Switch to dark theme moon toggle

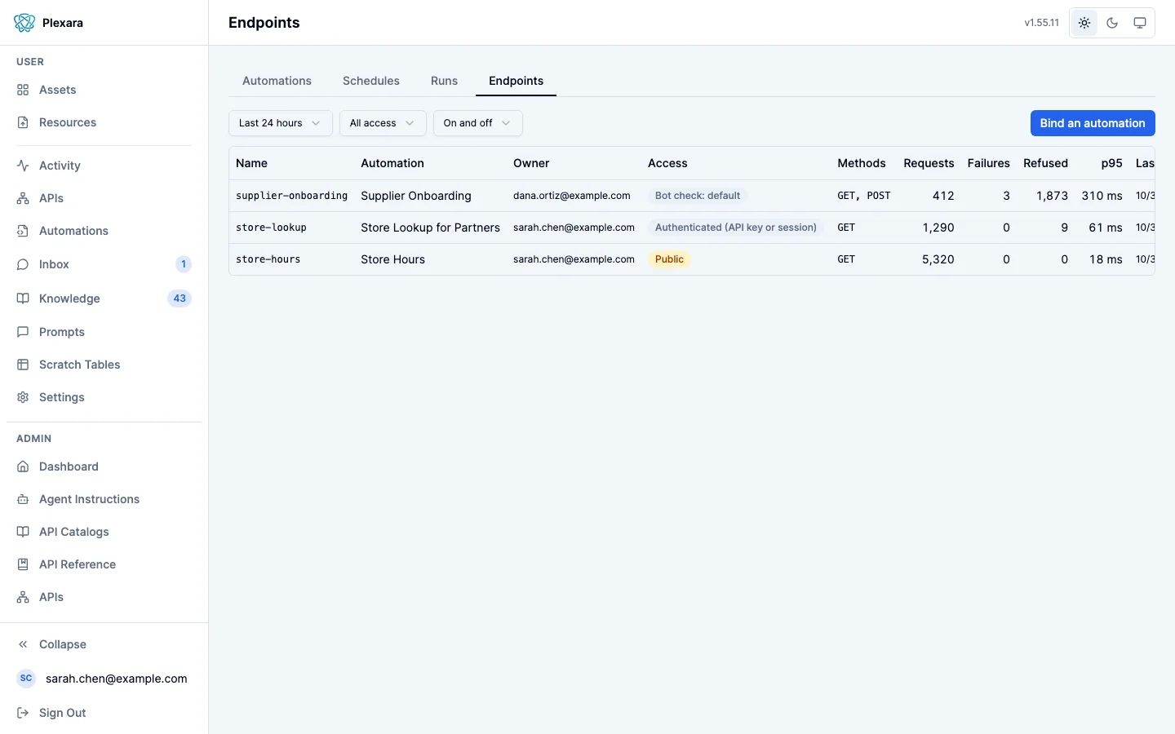[1112, 23]
